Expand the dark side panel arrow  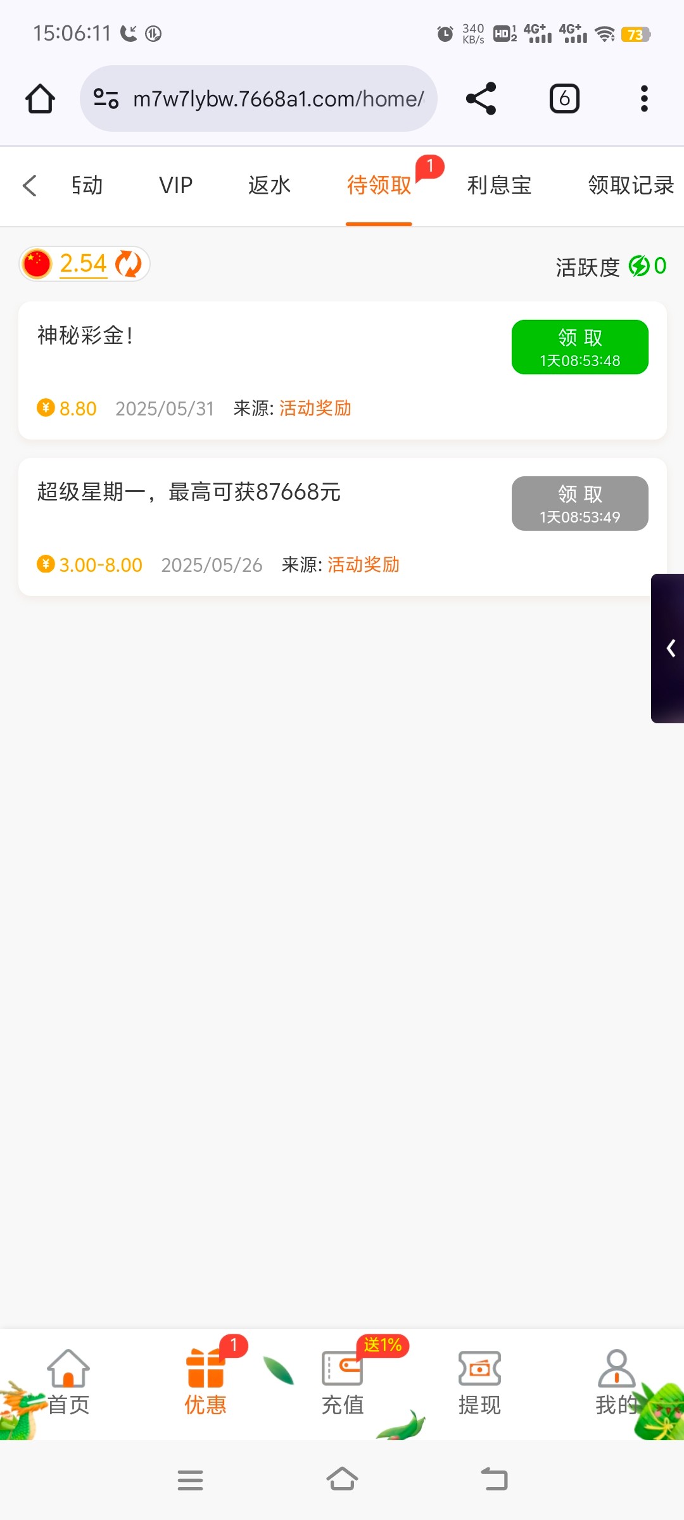point(668,648)
